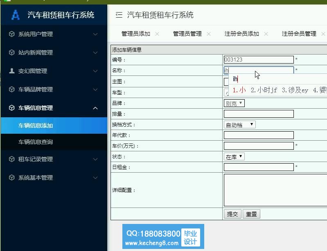Select 车辆信息添加 submenu item
The width and height of the screenshot is (327, 251).
point(54,125)
